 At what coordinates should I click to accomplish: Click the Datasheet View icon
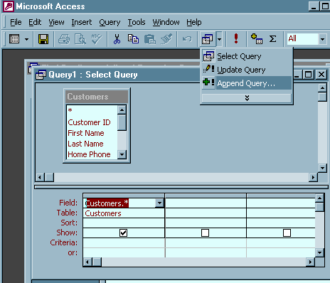14,39
